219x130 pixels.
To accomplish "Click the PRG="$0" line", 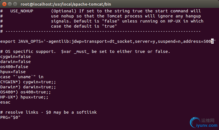I will point(10,117).
